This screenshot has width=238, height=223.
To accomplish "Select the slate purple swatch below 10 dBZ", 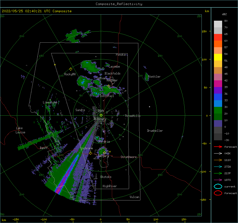I will [218, 124].
